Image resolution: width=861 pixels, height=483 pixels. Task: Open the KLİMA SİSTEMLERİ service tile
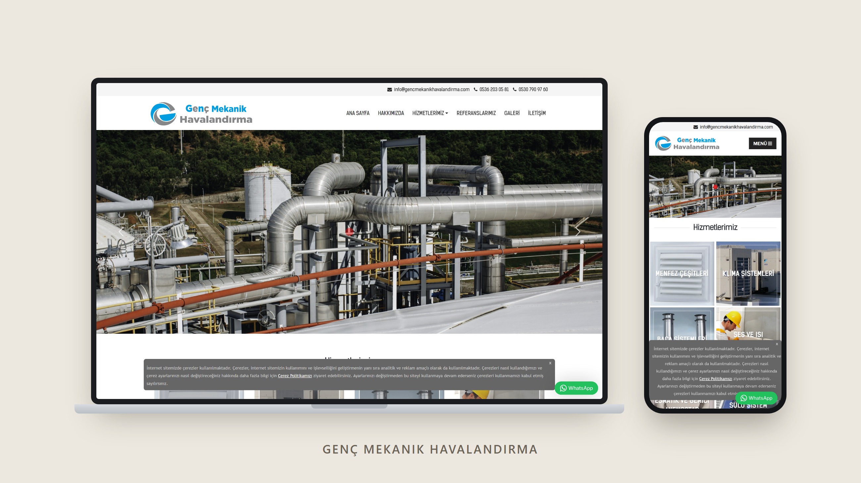tap(748, 273)
